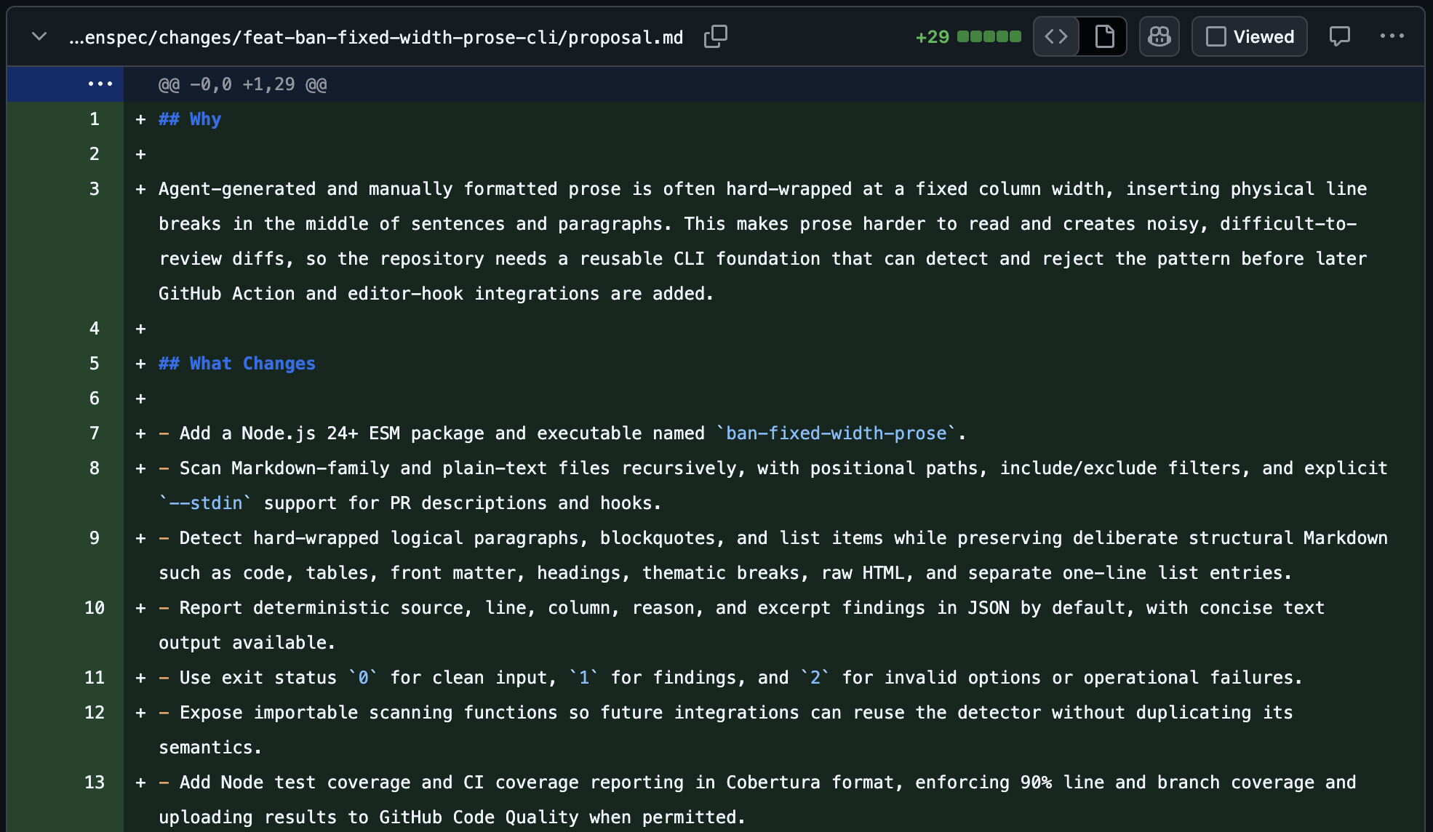
Task: Open the file's more options menu
Action: pos(1392,36)
